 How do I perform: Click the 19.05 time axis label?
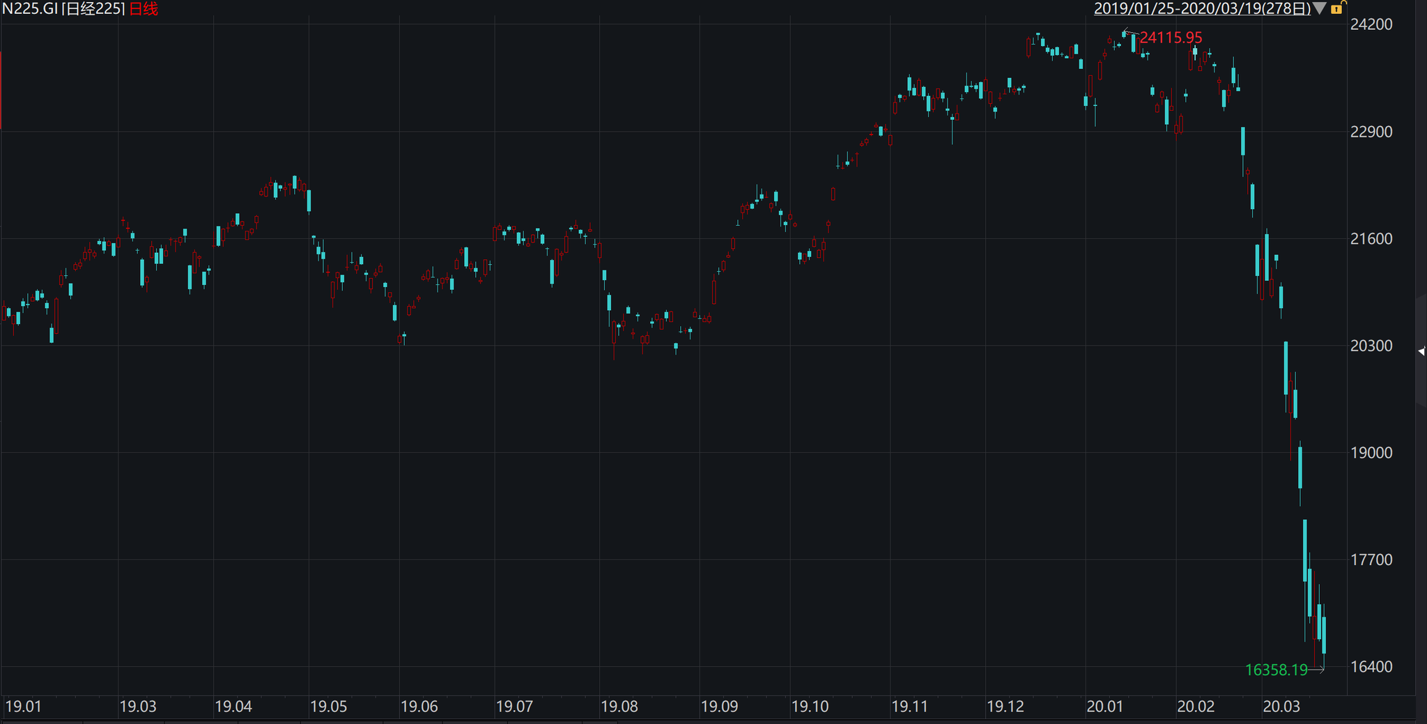click(x=328, y=706)
